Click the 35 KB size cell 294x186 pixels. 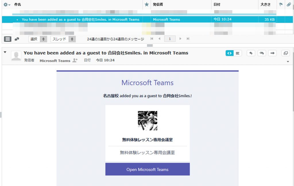pos(269,19)
